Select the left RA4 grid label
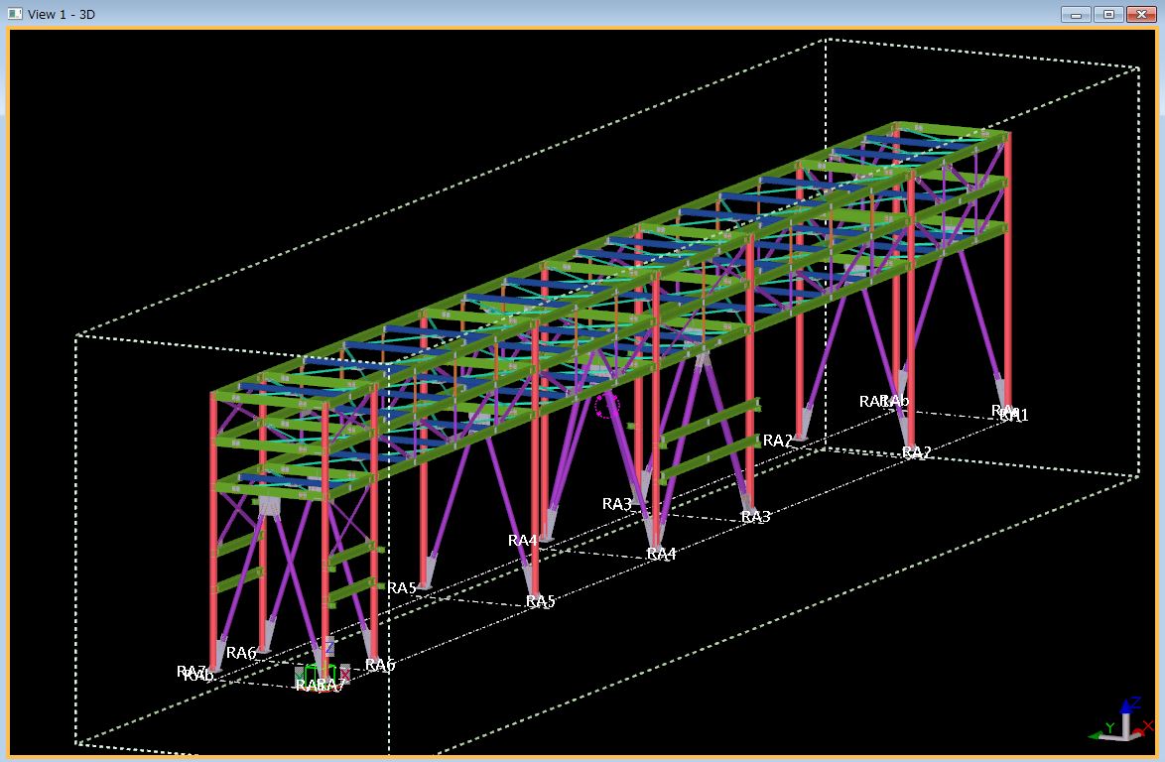Screen dimensions: 1165x762 point(523,541)
